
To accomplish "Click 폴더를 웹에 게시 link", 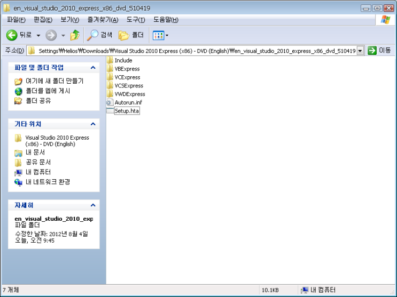I will [x=48, y=91].
